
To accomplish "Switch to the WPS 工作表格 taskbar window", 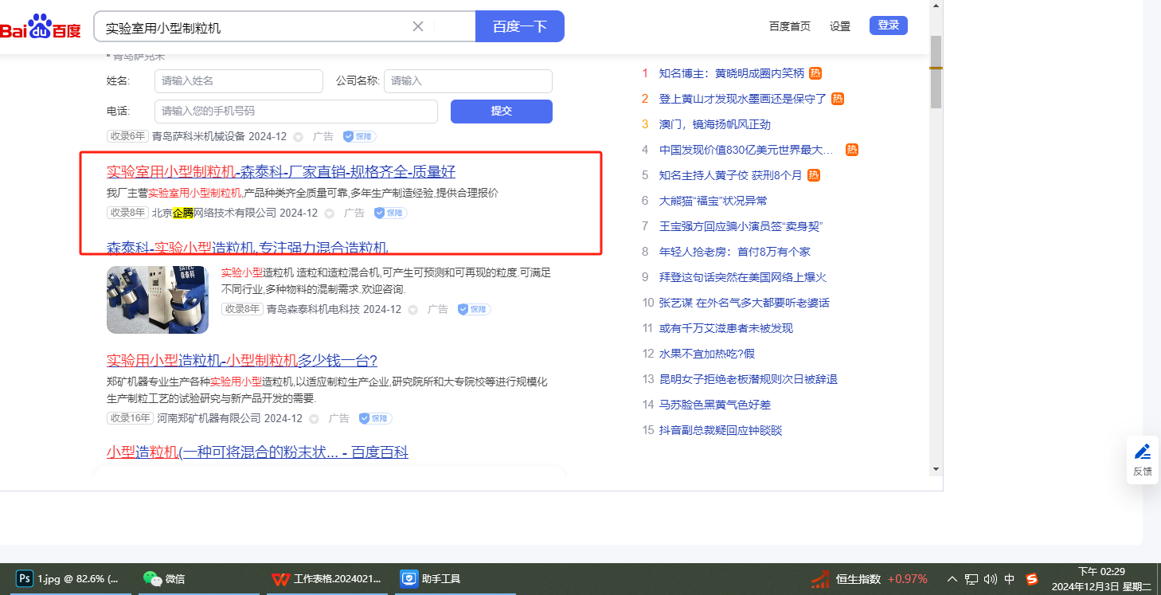I will (328, 579).
